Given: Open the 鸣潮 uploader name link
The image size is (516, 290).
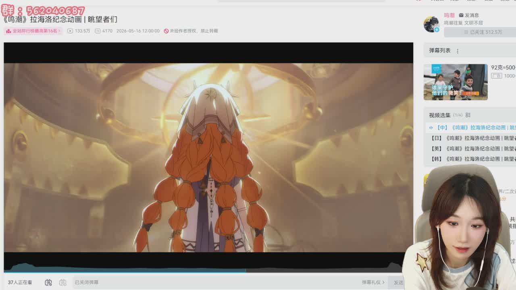Looking at the screenshot, I should click(449, 15).
